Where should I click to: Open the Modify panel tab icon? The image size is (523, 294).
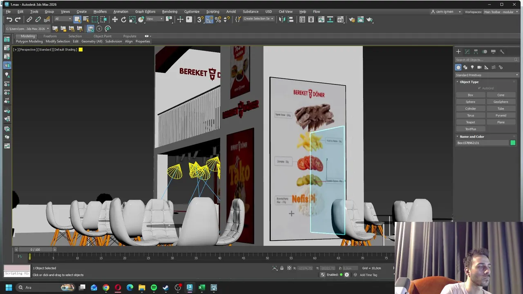tap(467, 51)
